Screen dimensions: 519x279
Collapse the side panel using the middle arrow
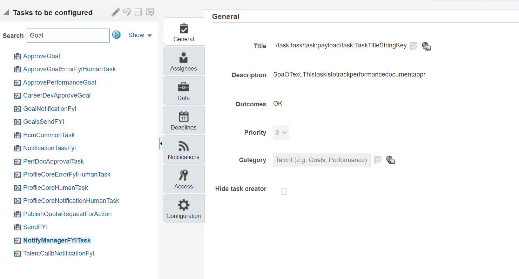click(161, 143)
